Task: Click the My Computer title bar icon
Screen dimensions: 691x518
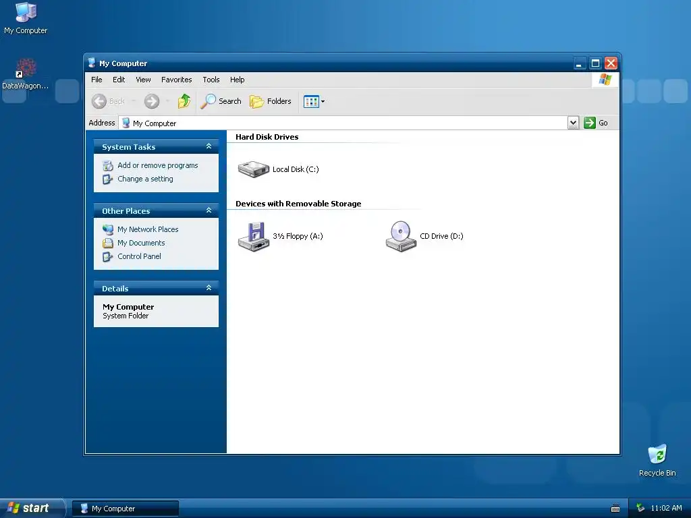Action: [92, 63]
